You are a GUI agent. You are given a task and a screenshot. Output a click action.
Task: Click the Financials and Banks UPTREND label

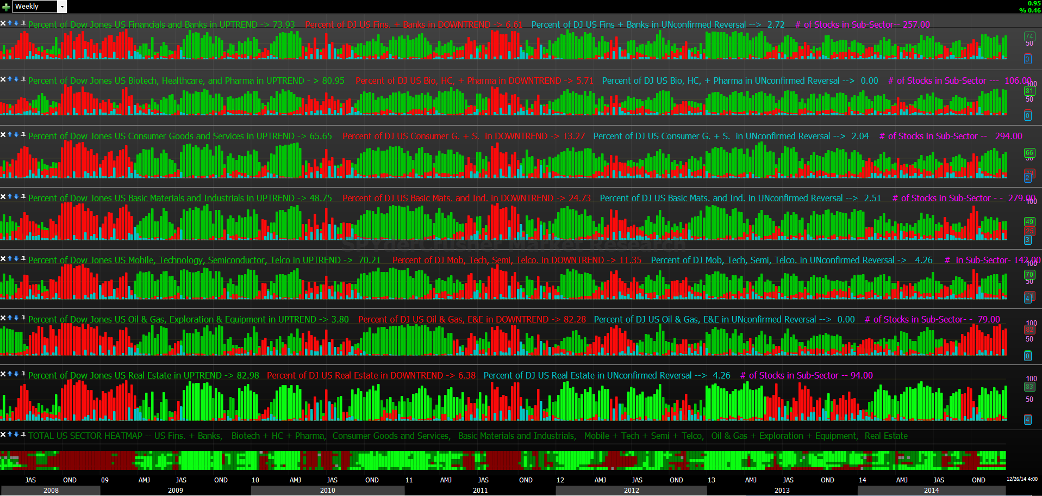pos(161,25)
